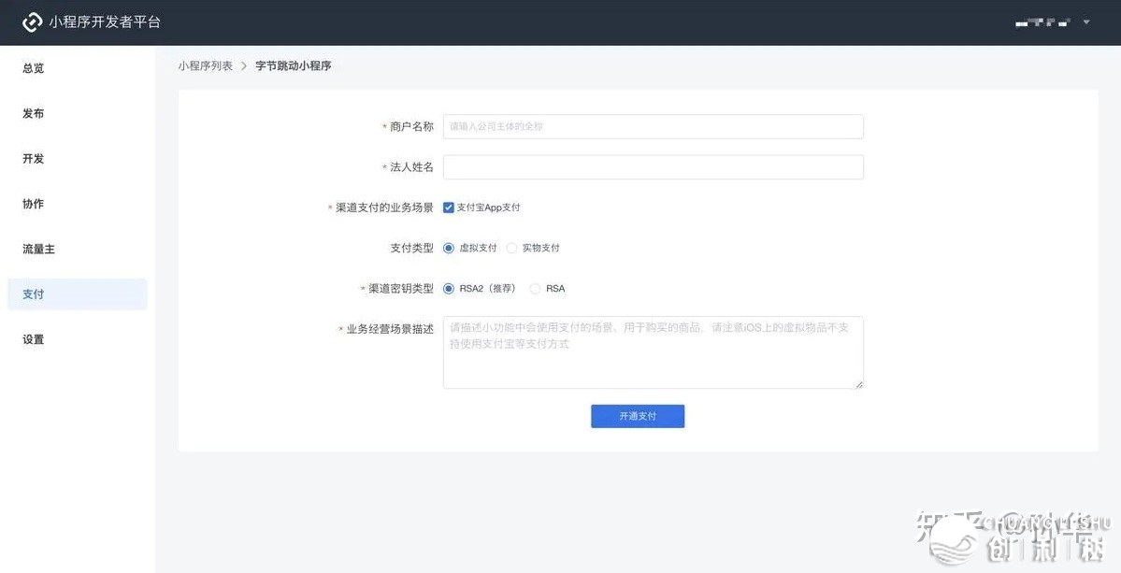This screenshot has width=1121, height=573.
Task: Click the 小程序列表 breadcrumb link
Action: click(205, 65)
